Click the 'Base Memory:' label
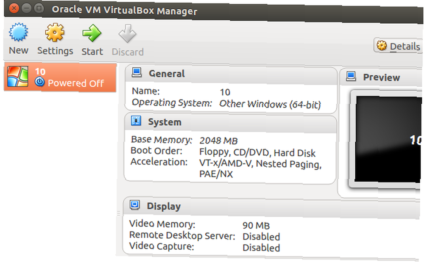Screen dimensions: 424x262 [x=162, y=140]
